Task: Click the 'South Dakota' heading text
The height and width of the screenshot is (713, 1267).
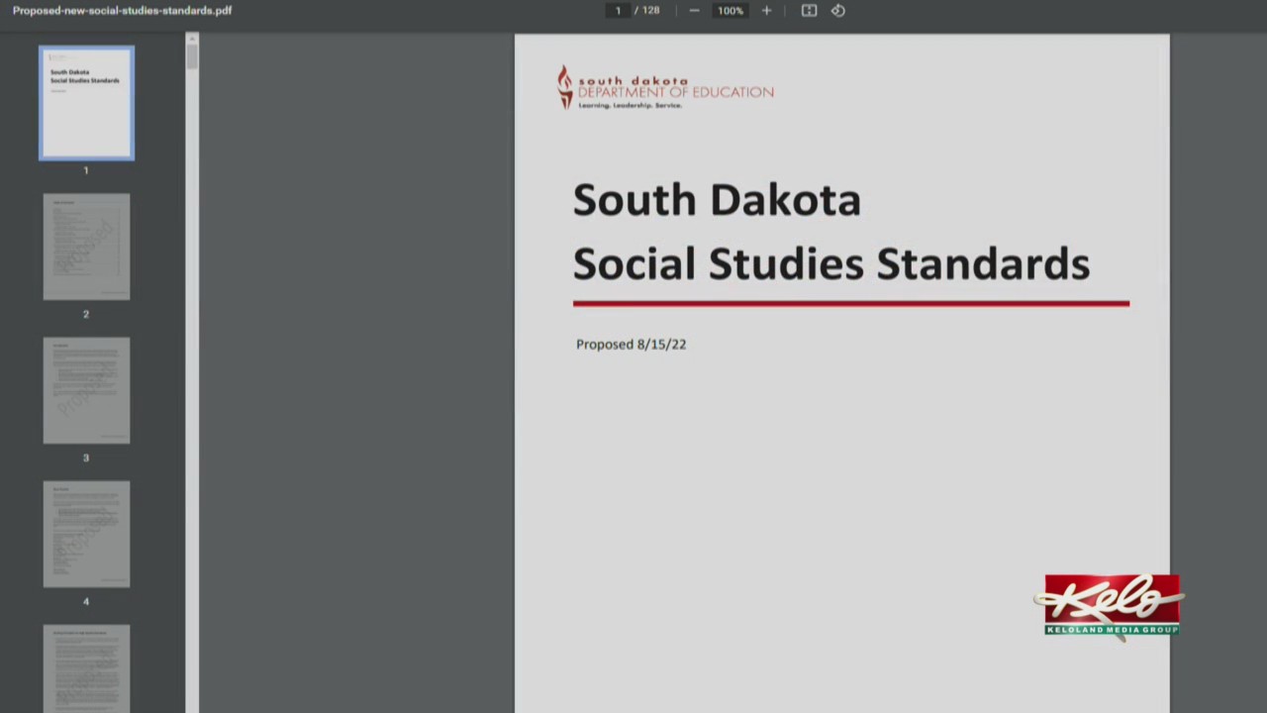Action: (717, 199)
